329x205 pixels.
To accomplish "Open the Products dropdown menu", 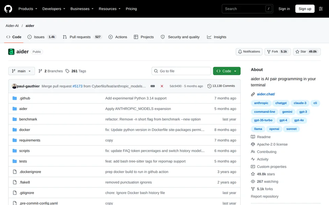I will tap(28, 9).
